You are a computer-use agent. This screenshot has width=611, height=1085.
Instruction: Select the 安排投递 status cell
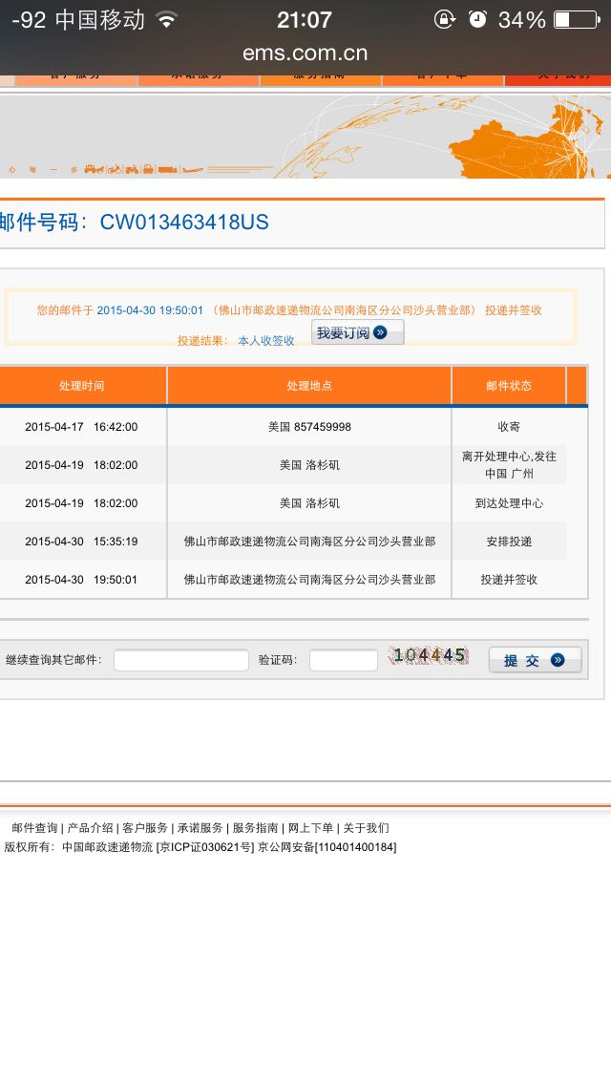click(509, 542)
